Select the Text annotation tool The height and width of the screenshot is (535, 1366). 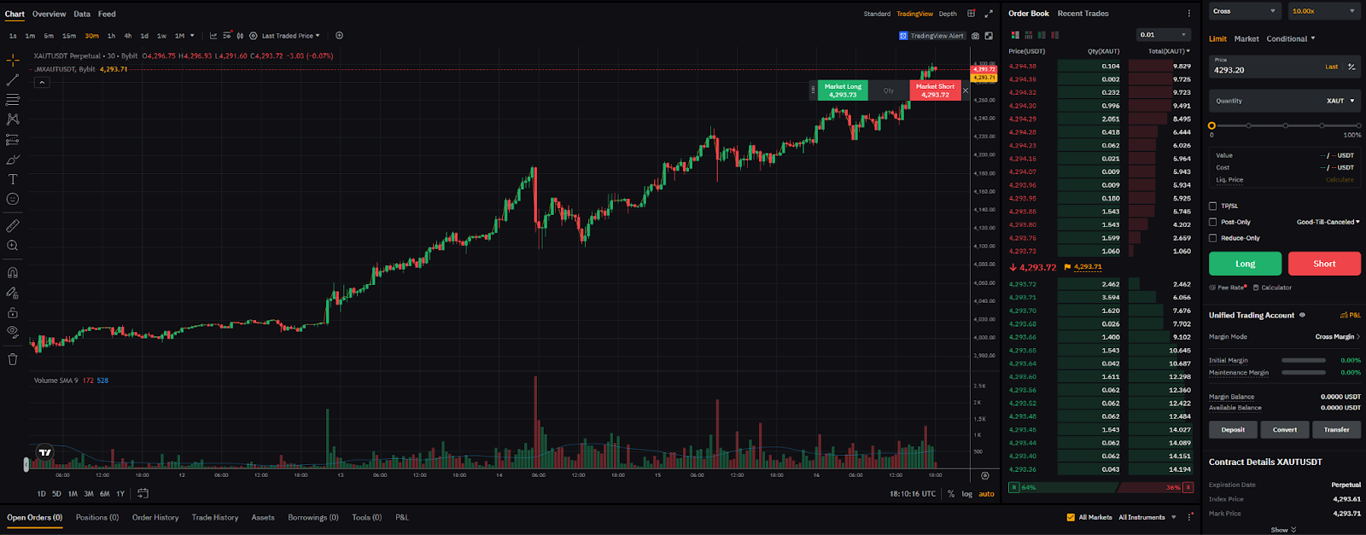[x=13, y=179]
